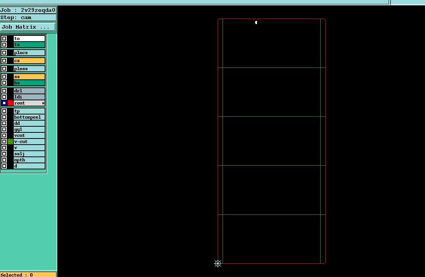Select the 'ss' layer name
This screenshot has height=277, width=425.
pos(29,77)
